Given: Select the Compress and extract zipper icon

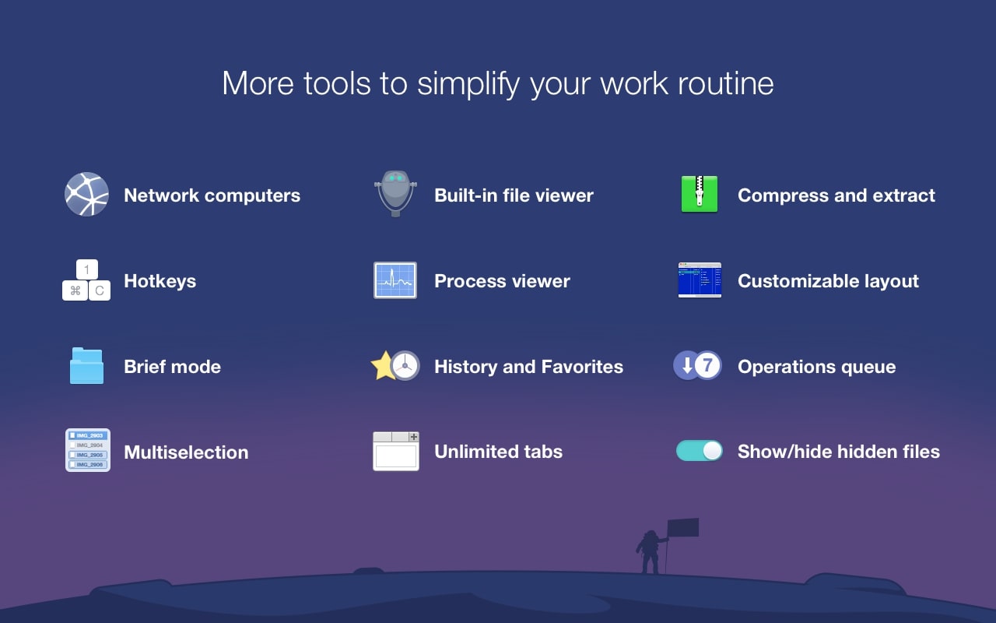Looking at the screenshot, I should click(x=698, y=195).
